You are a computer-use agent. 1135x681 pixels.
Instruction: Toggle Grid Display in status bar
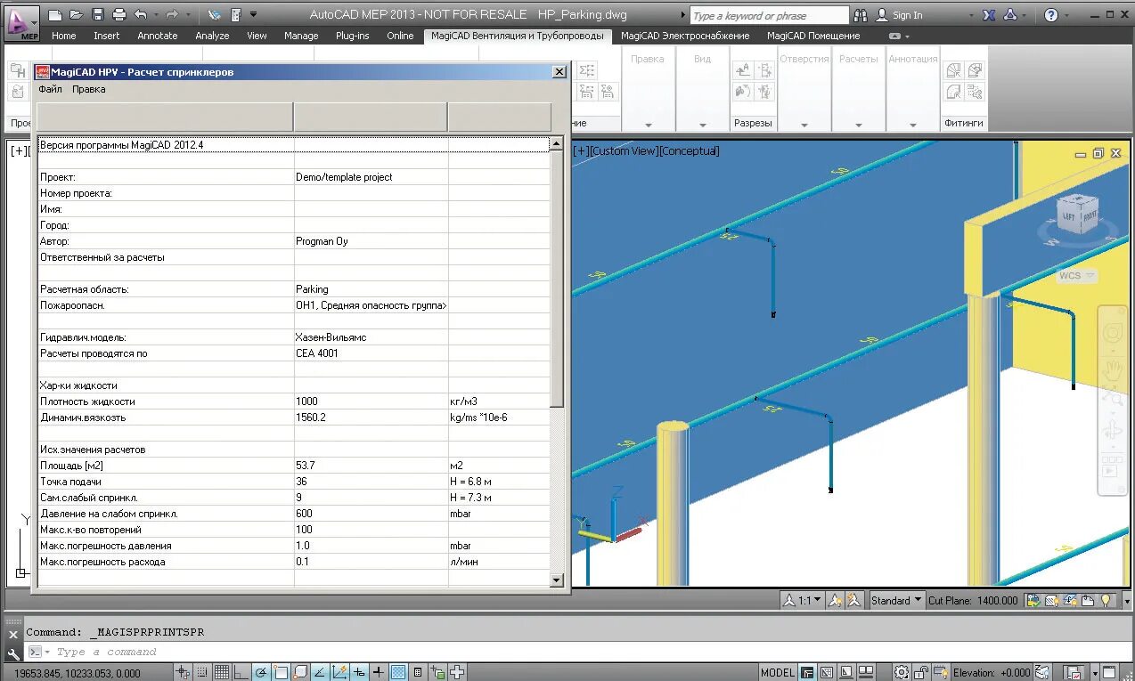[222, 672]
